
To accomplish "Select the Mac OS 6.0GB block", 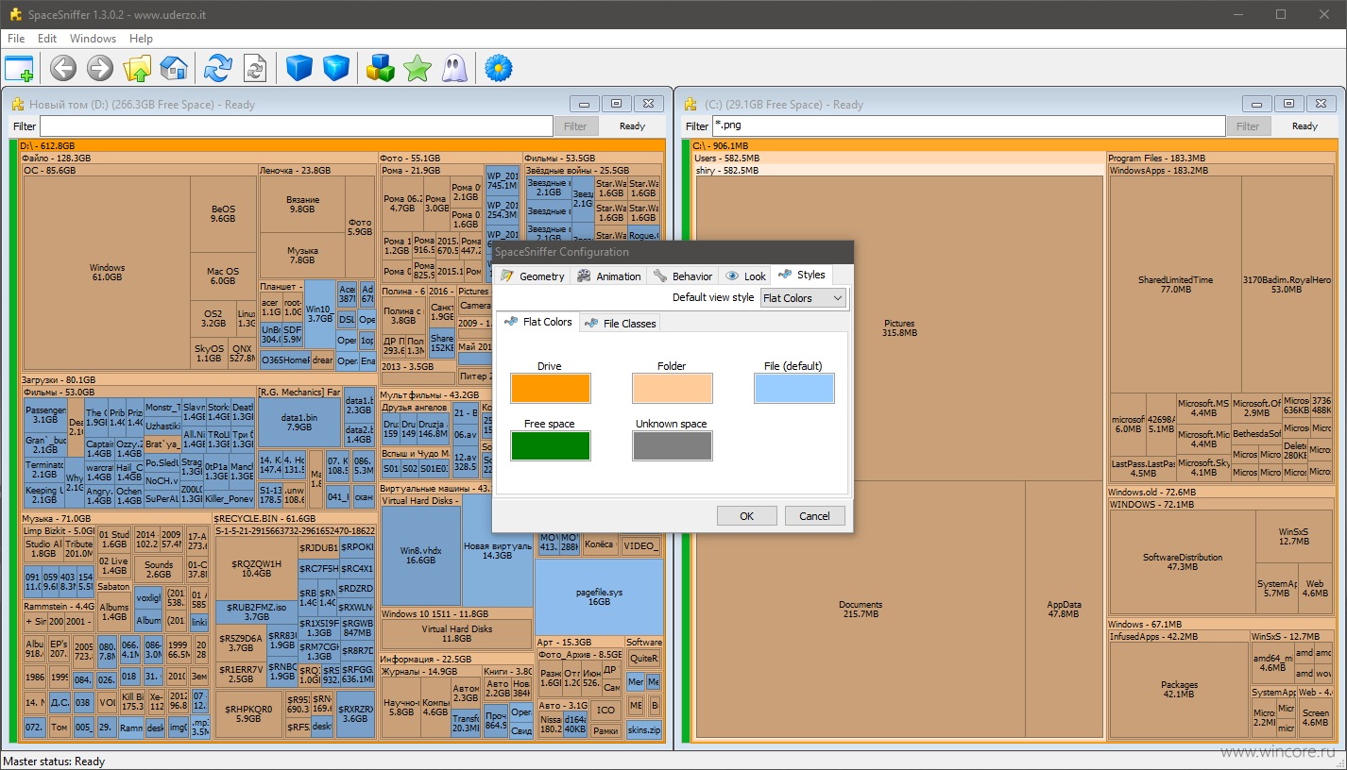I will pyautogui.click(x=223, y=276).
